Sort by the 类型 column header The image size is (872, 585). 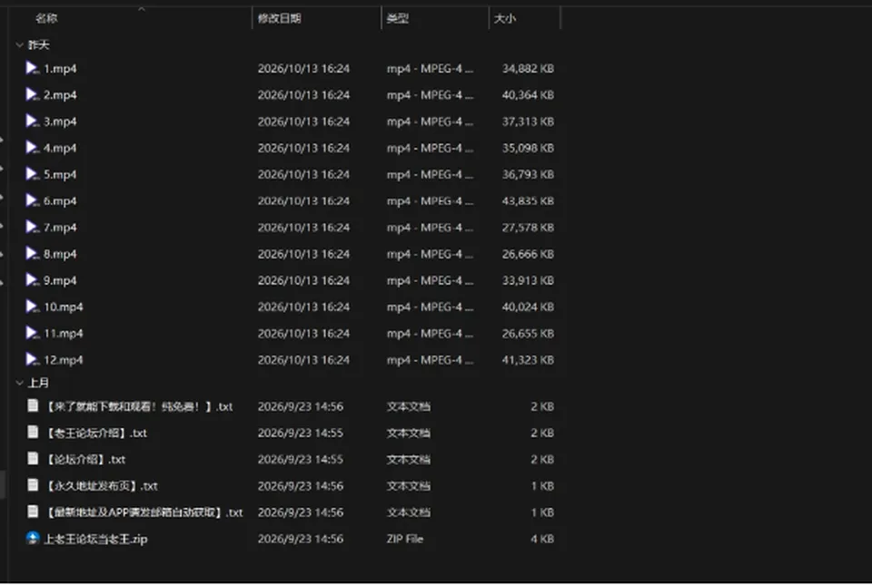[x=398, y=18]
